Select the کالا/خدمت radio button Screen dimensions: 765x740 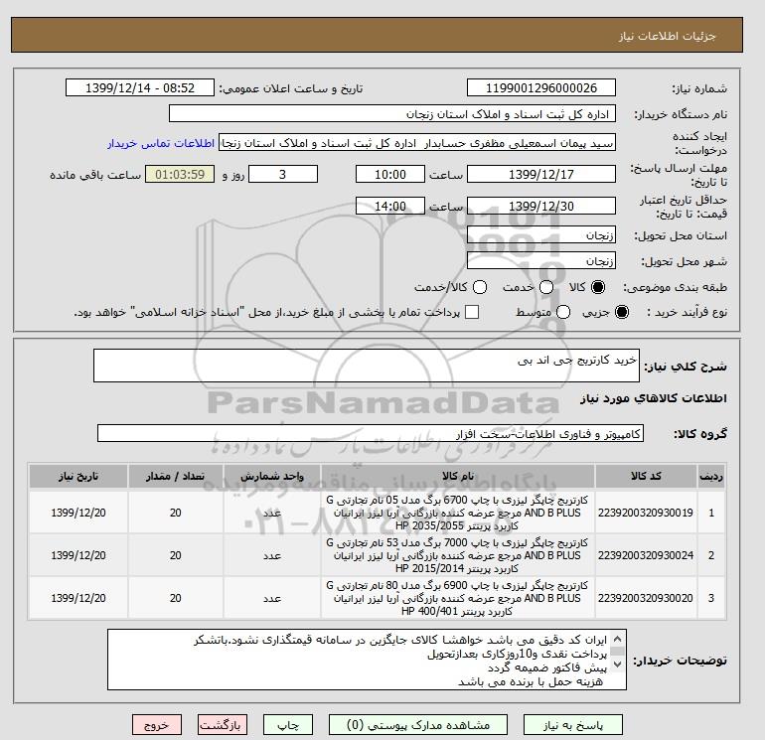[480, 287]
